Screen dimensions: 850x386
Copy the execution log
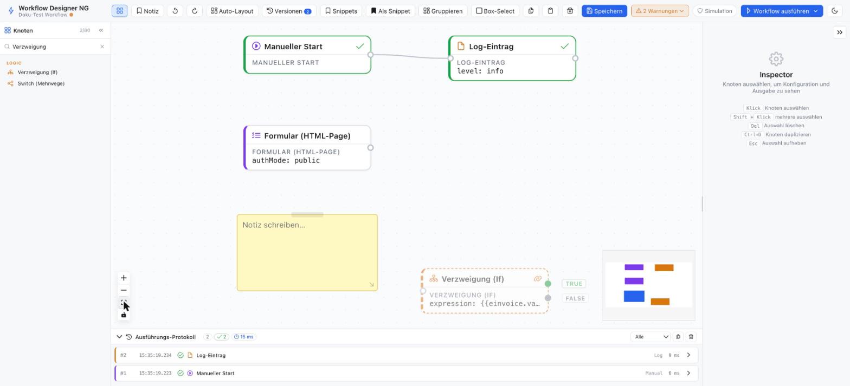678,337
